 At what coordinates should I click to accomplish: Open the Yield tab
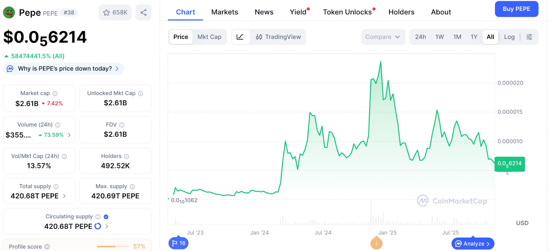(298, 12)
